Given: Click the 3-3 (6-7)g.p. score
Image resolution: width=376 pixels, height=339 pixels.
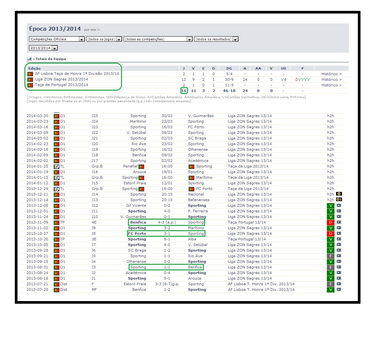Looking at the screenshot, I should point(167,284).
